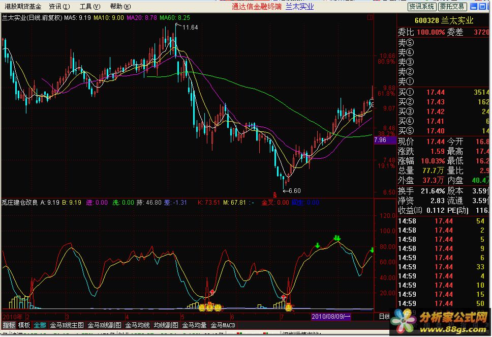Open the 资讯(I) menu
The width and height of the screenshot is (492, 337).
[59, 6]
